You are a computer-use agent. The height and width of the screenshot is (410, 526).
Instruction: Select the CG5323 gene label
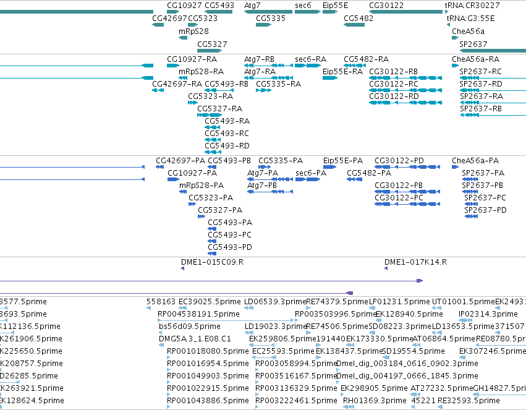(203, 19)
